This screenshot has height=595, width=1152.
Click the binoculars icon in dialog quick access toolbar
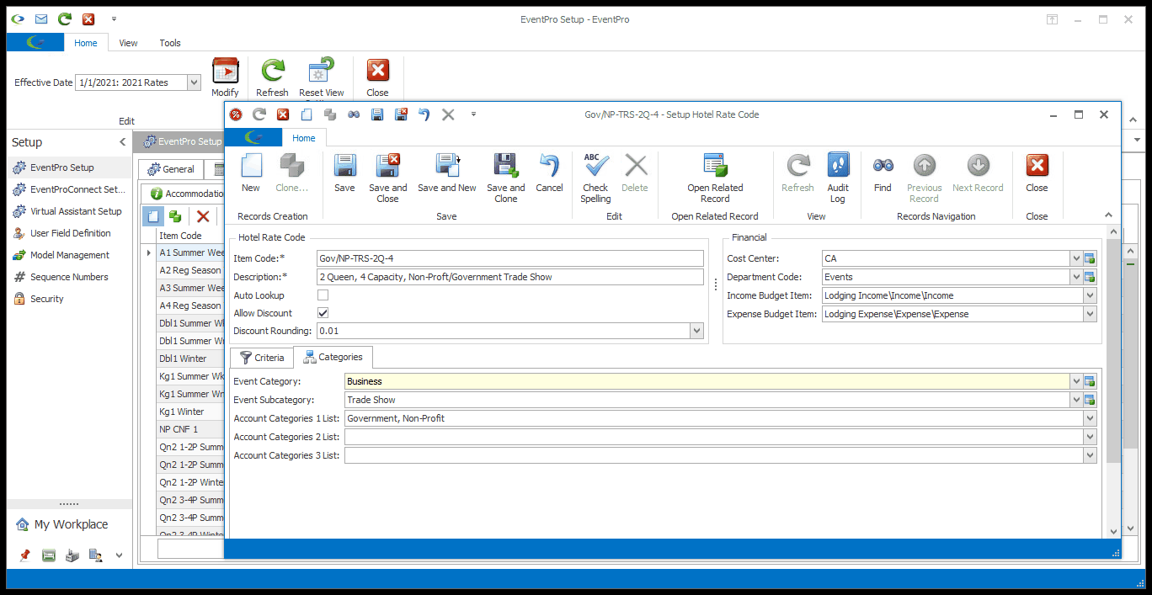point(354,114)
